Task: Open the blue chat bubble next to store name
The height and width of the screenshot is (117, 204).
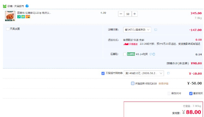Action: point(27,6)
